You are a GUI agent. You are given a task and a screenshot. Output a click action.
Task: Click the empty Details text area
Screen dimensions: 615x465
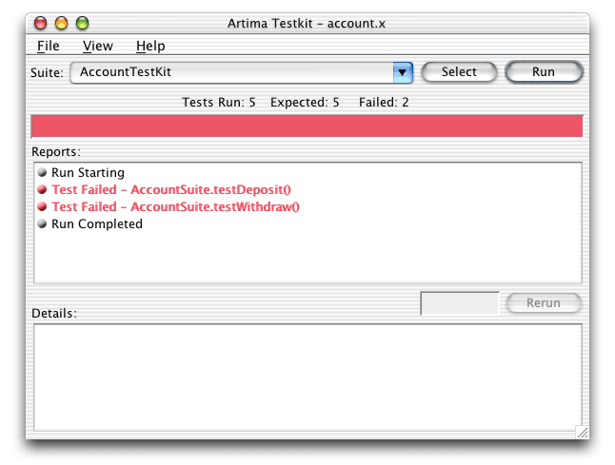(x=307, y=378)
